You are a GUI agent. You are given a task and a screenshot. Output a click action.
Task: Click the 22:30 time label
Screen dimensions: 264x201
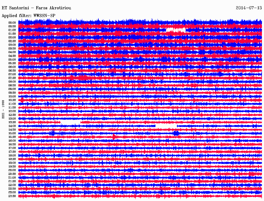[12, 189]
